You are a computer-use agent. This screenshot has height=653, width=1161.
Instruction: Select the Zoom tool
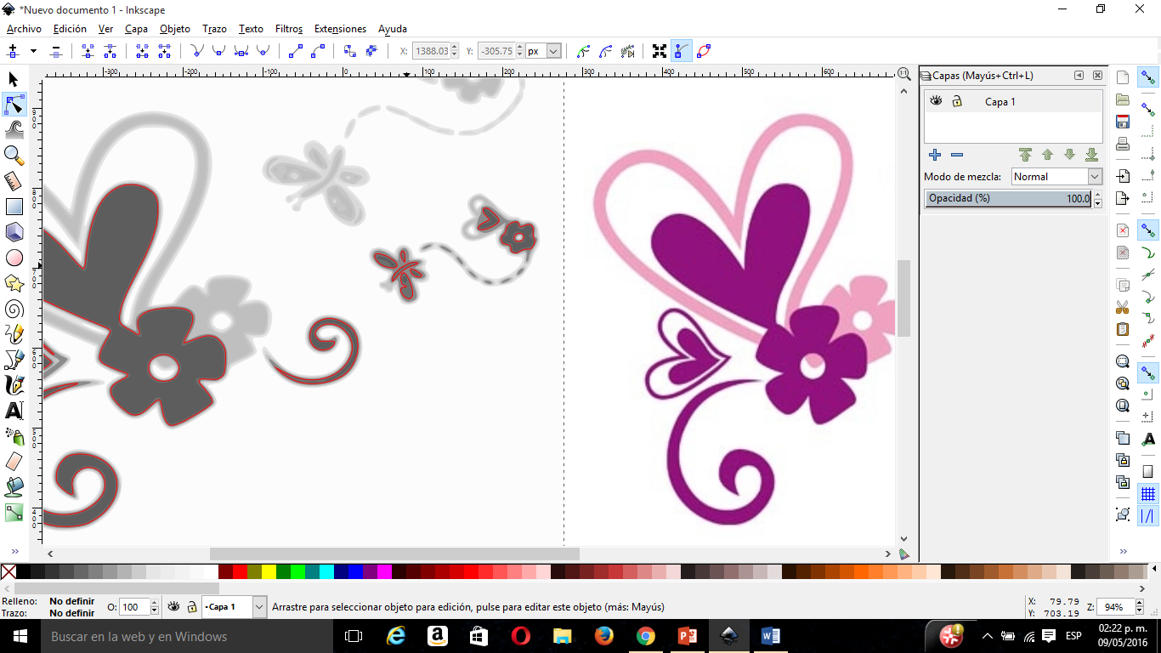click(13, 155)
